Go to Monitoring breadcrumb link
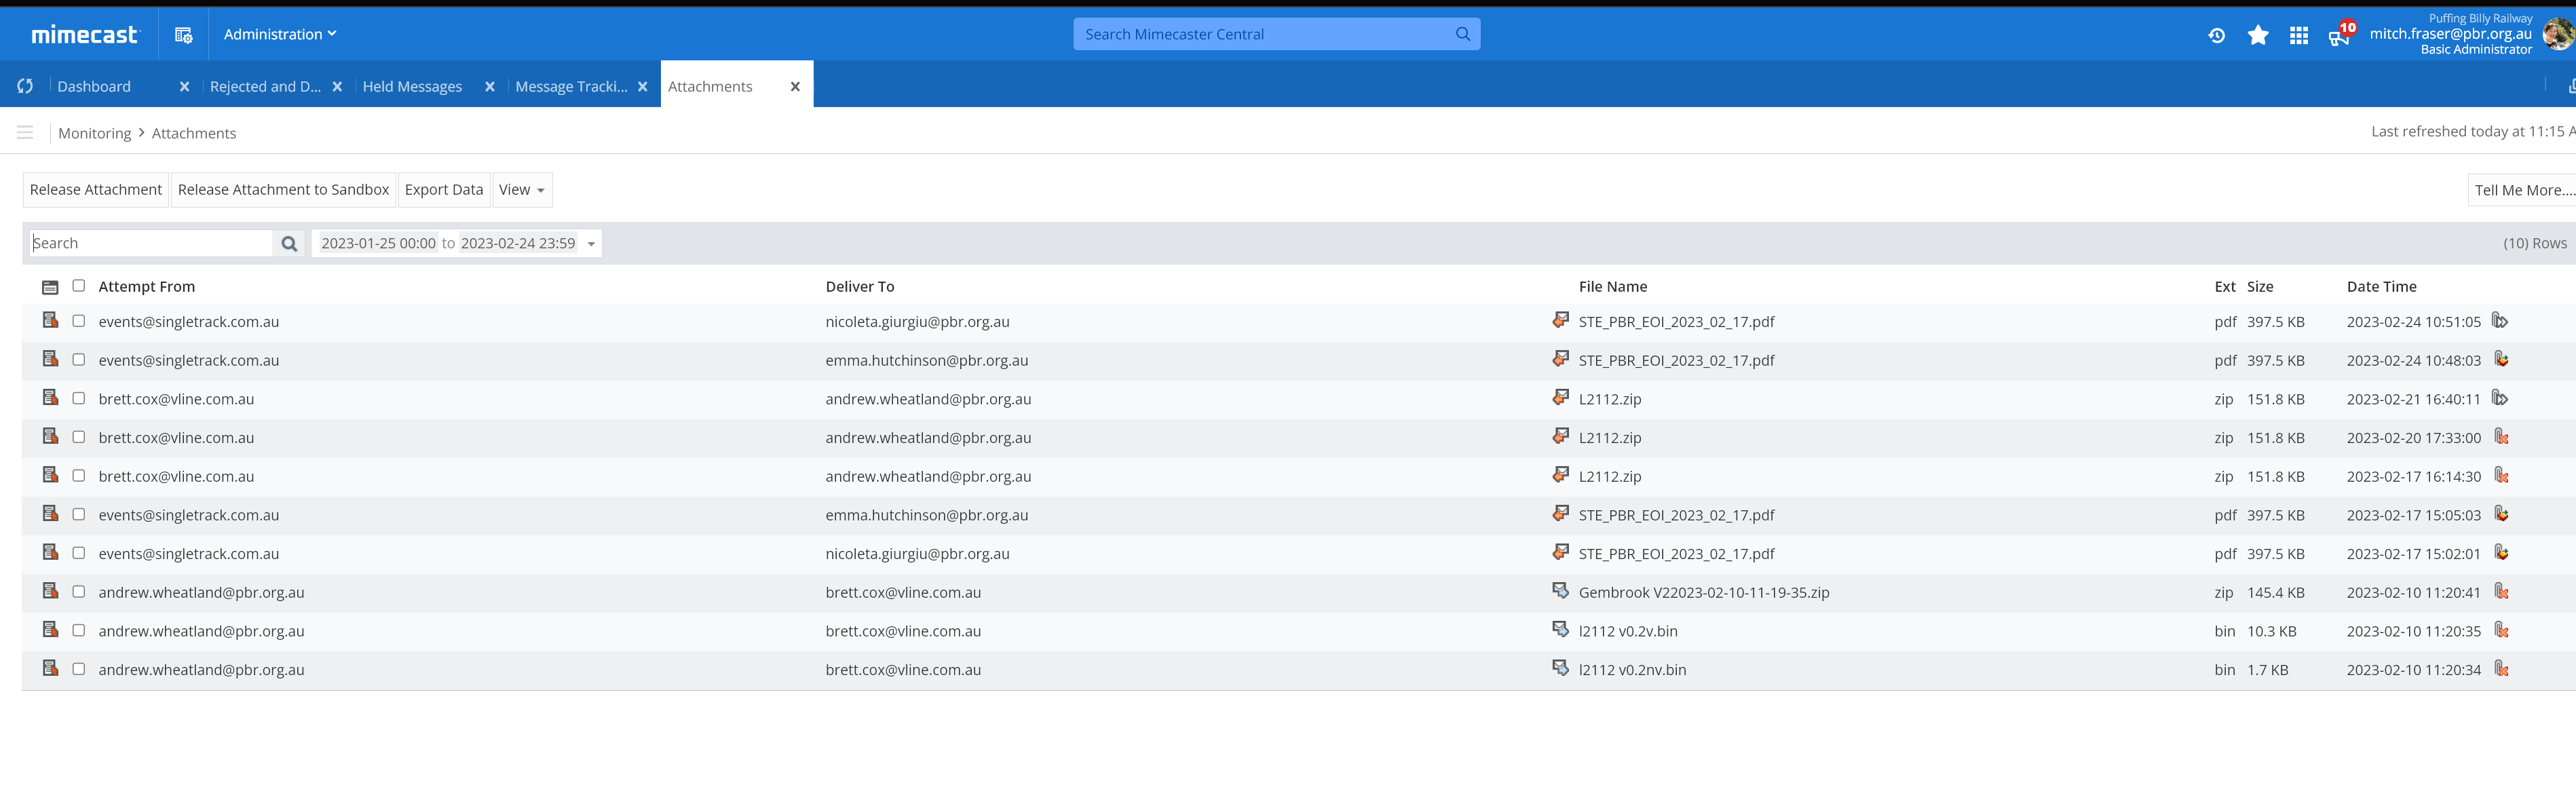This screenshot has height=802, width=2576. click(x=94, y=133)
